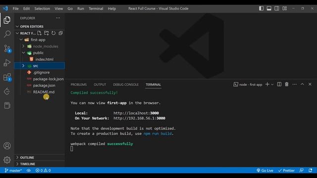Open the Extensions view

point(7,77)
